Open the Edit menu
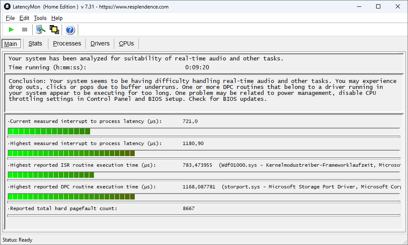408x245 pixels. click(x=24, y=18)
